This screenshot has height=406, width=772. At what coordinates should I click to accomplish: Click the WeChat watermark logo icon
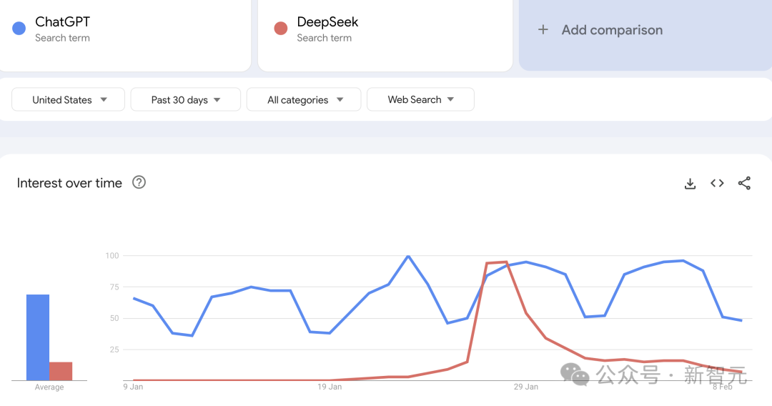pyautogui.click(x=575, y=375)
